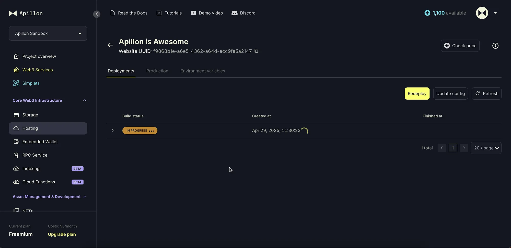Select Hosting in the sidebar
Viewport: 511px width, 248px height.
coord(48,128)
